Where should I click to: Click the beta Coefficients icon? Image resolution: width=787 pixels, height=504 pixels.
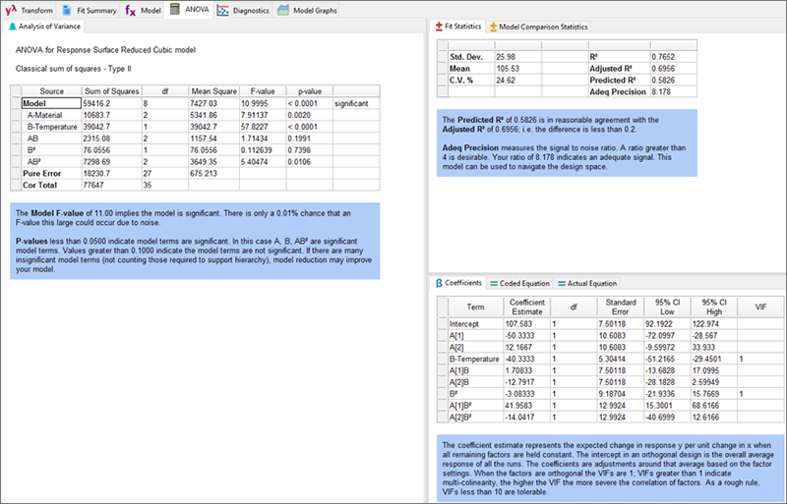(439, 283)
